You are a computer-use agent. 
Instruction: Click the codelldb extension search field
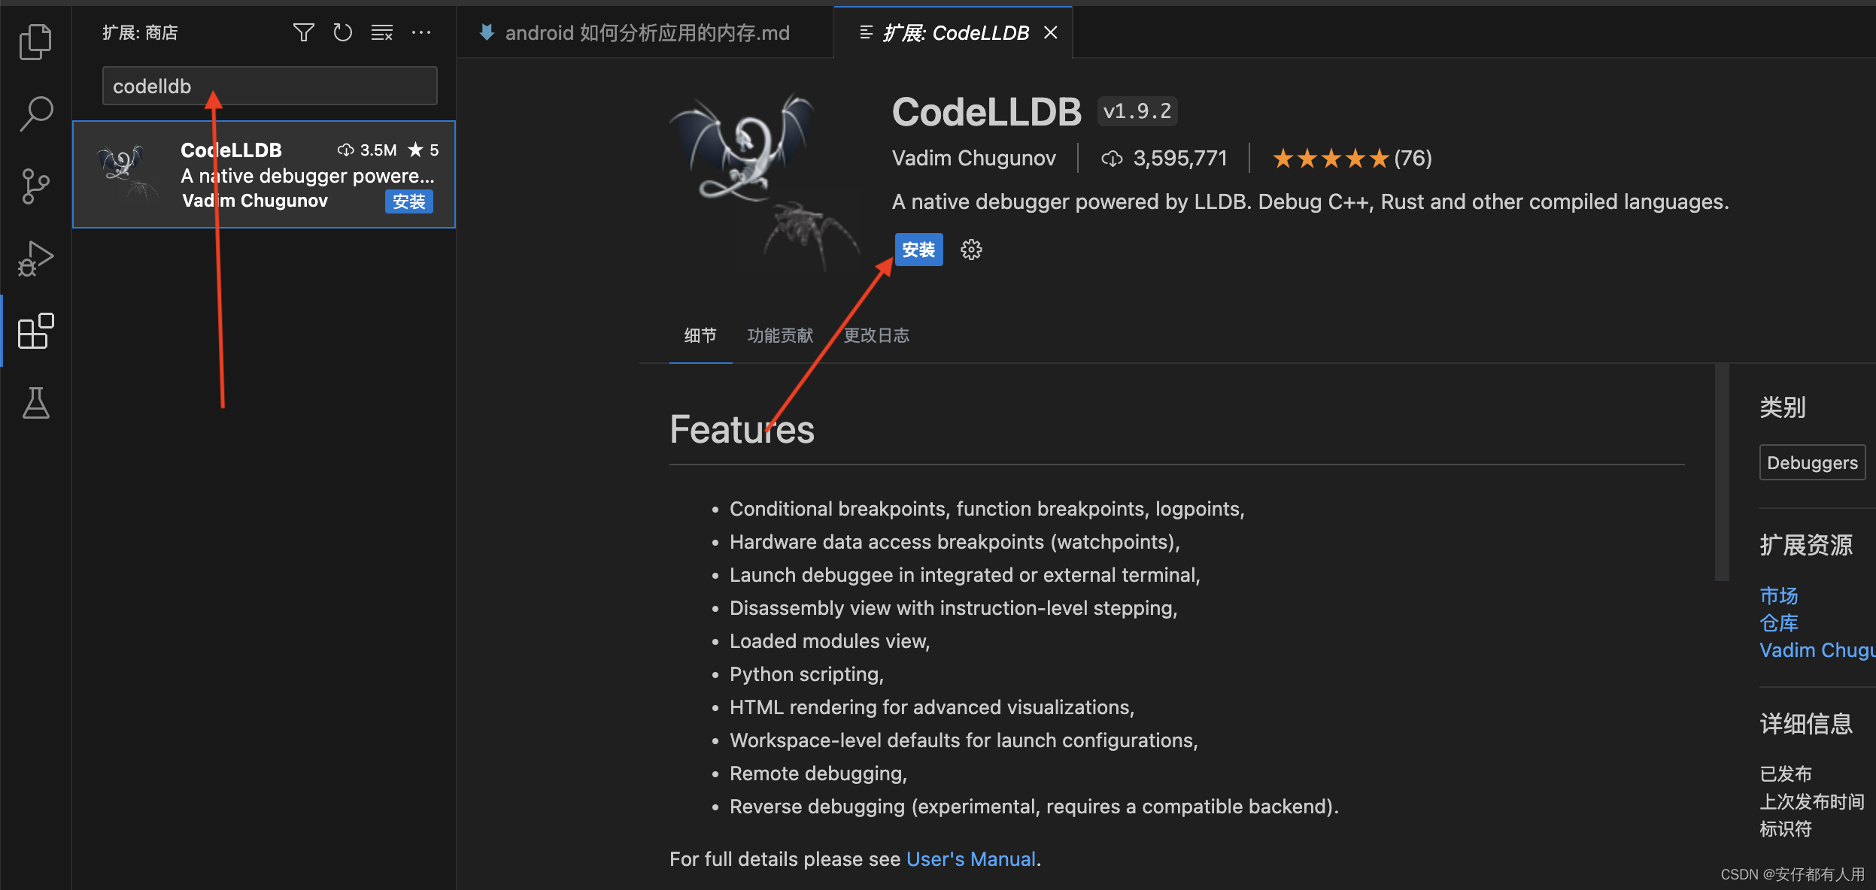coord(269,86)
